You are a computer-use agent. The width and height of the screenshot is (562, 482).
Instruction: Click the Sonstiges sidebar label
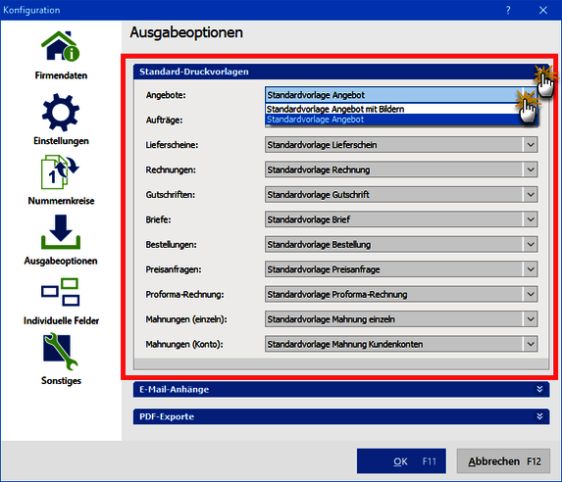(x=61, y=380)
